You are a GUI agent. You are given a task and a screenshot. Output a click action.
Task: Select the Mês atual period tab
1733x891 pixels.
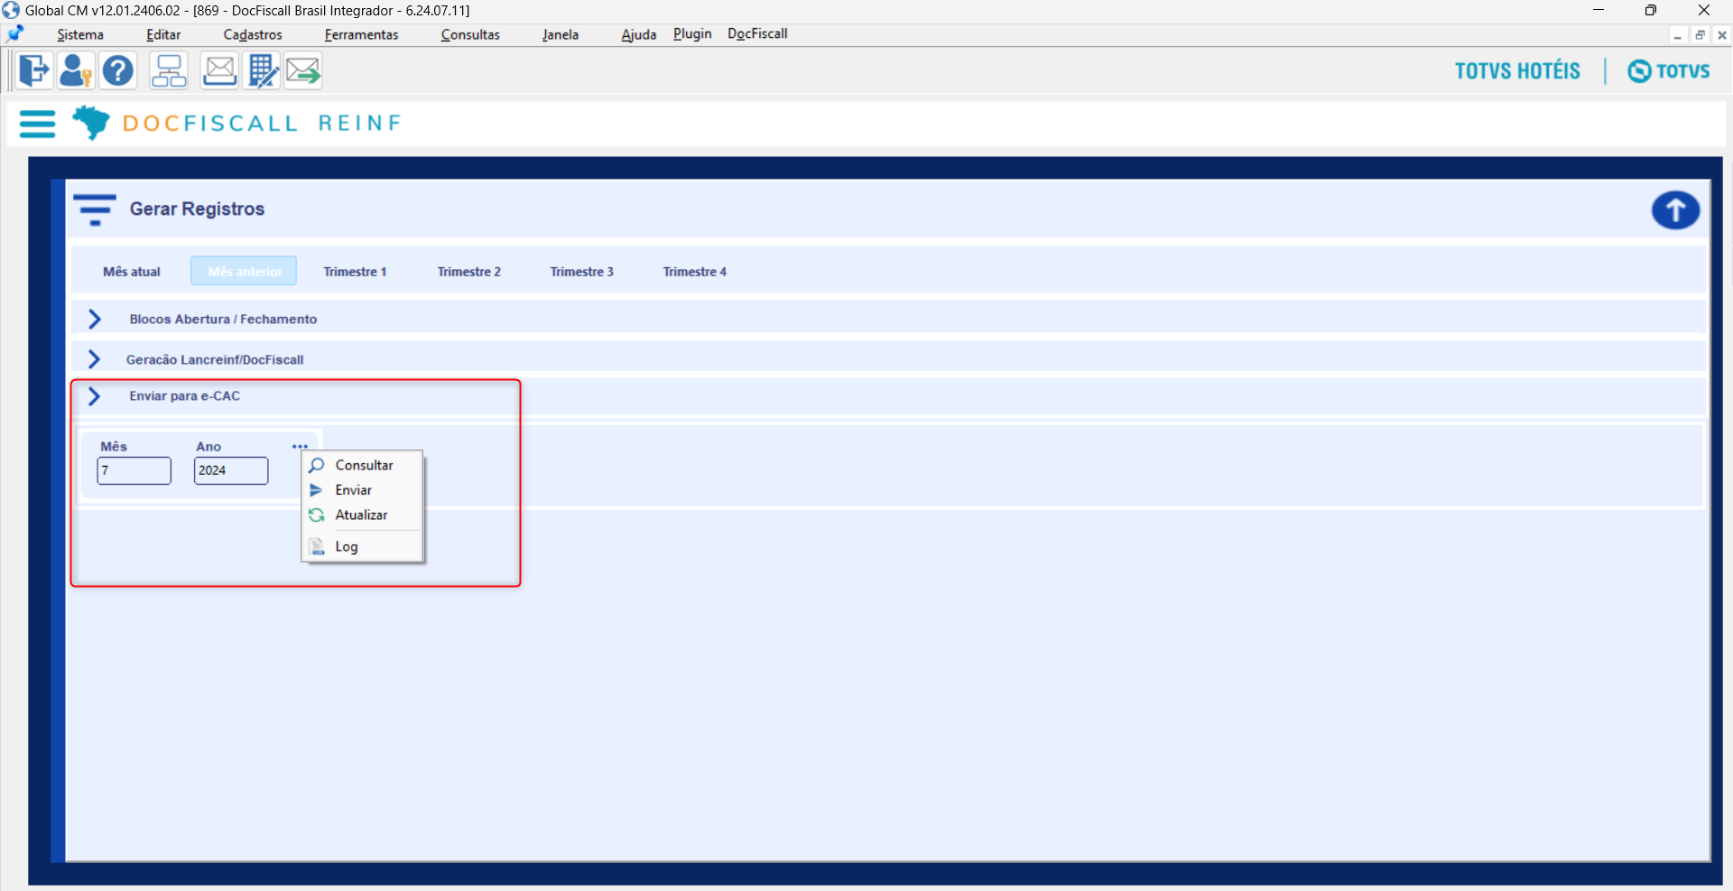pyautogui.click(x=132, y=272)
